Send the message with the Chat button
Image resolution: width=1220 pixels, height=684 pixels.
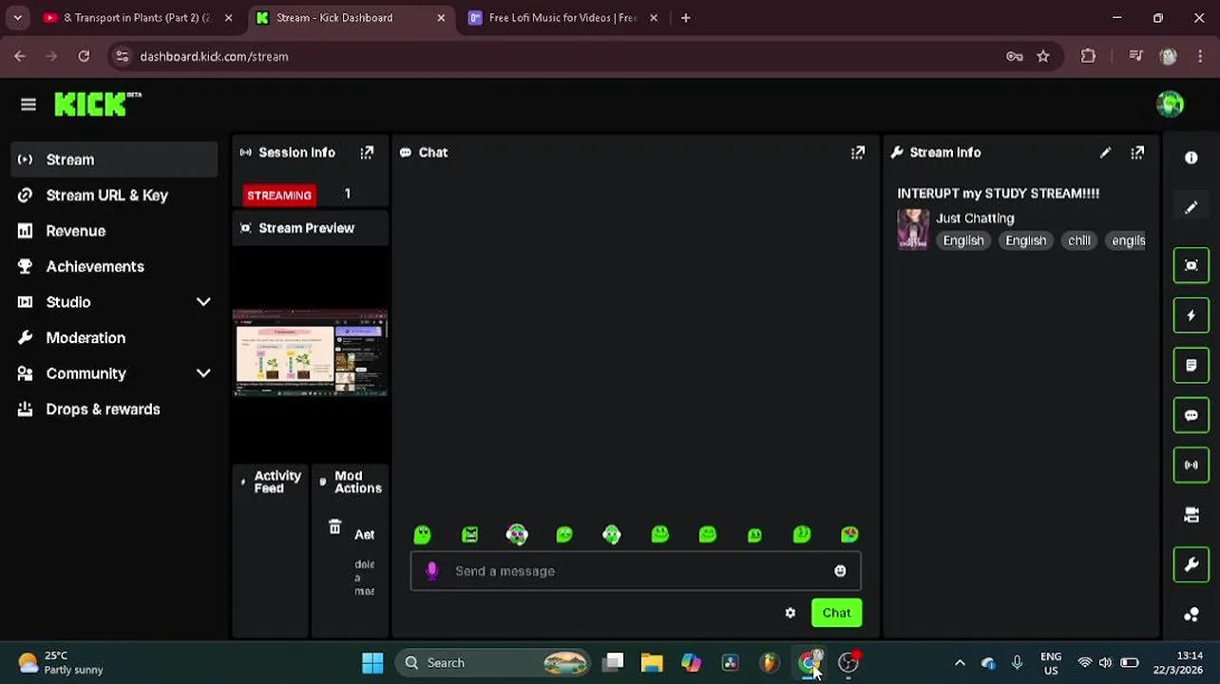[x=836, y=613]
